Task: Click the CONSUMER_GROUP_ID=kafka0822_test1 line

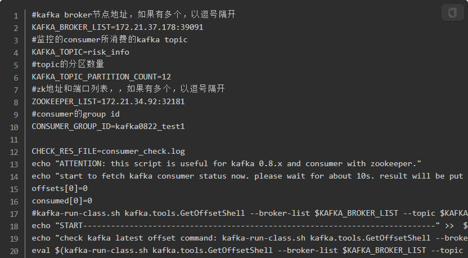Action: click(x=109, y=126)
